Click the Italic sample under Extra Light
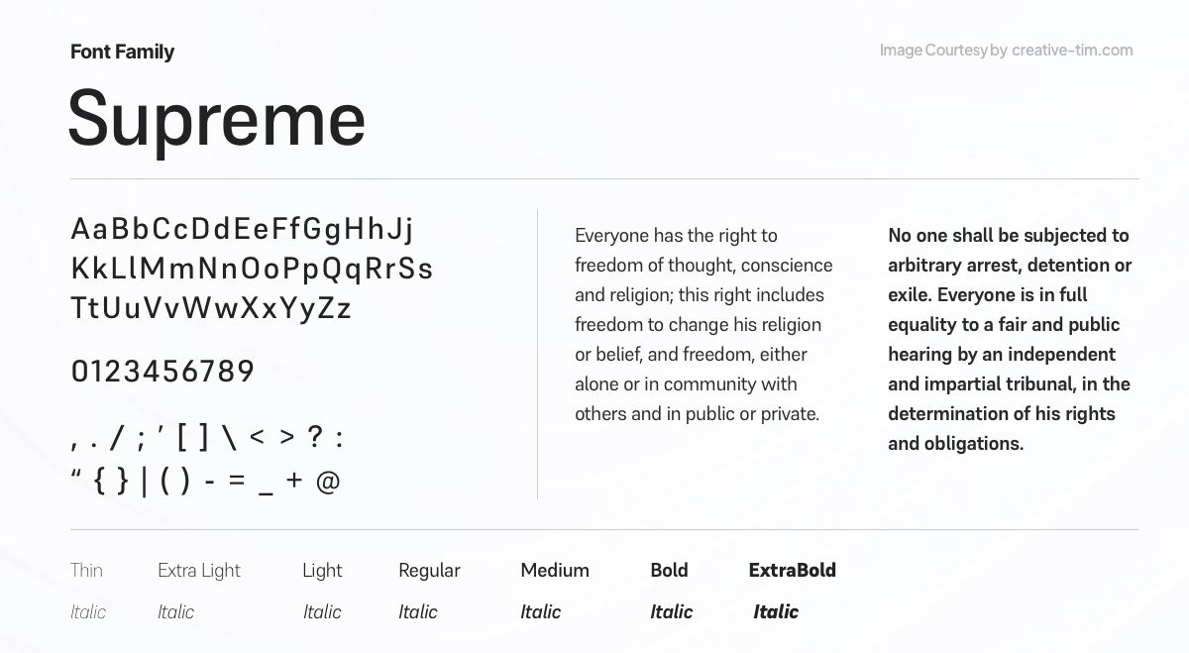This screenshot has width=1189, height=653. [175, 612]
